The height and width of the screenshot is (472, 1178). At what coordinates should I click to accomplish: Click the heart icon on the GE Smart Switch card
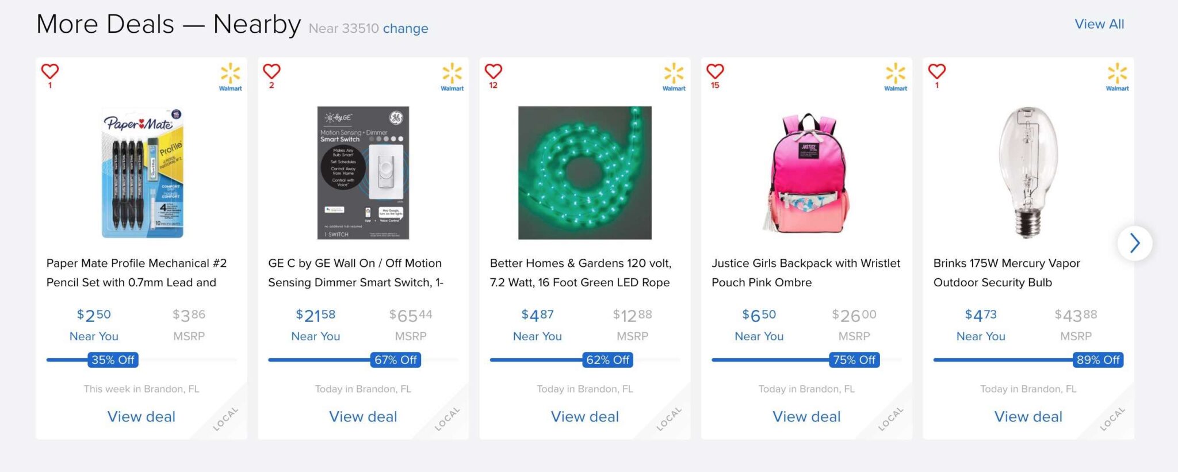271,71
